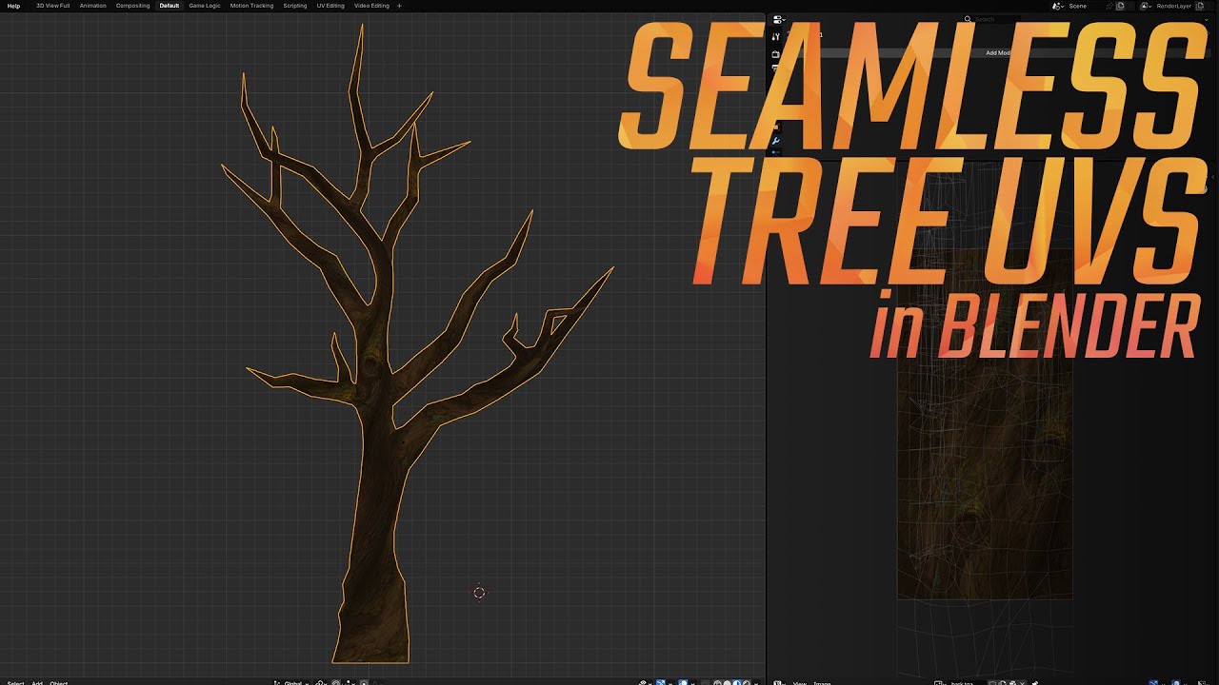Image resolution: width=1219 pixels, height=685 pixels.
Task: Click the 3D cursor in the viewport
Action: click(x=479, y=593)
